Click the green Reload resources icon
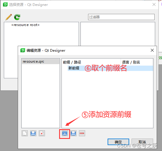The image size is (162, 151). (17, 17)
